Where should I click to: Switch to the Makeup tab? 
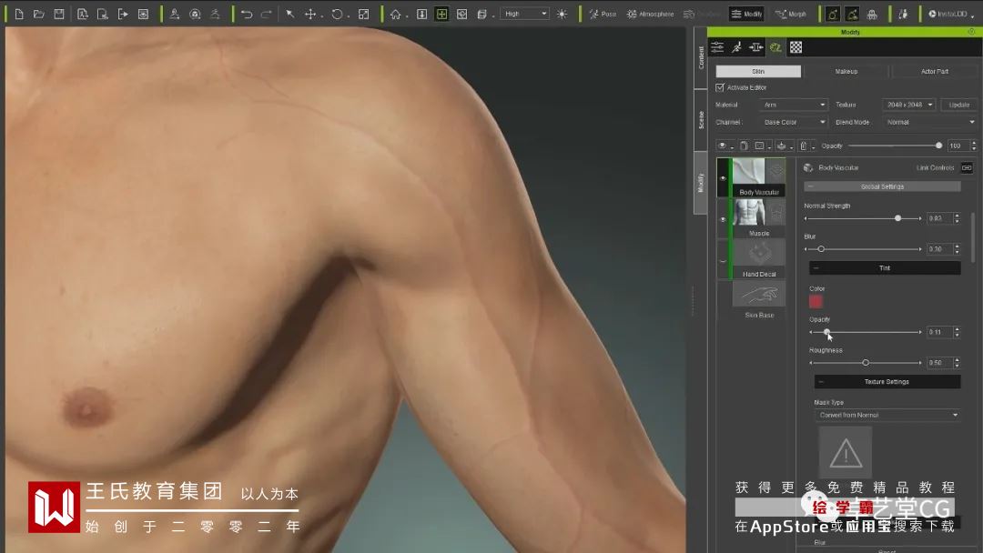pyautogui.click(x=846, y=71)
